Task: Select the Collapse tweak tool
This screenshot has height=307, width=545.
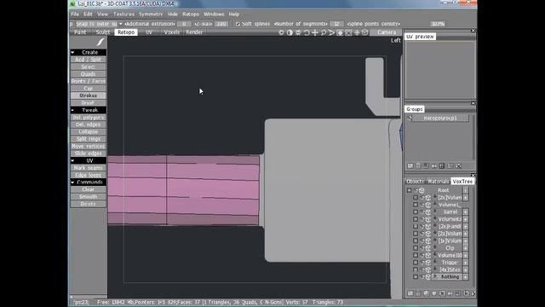Action: tap(89, 131)
